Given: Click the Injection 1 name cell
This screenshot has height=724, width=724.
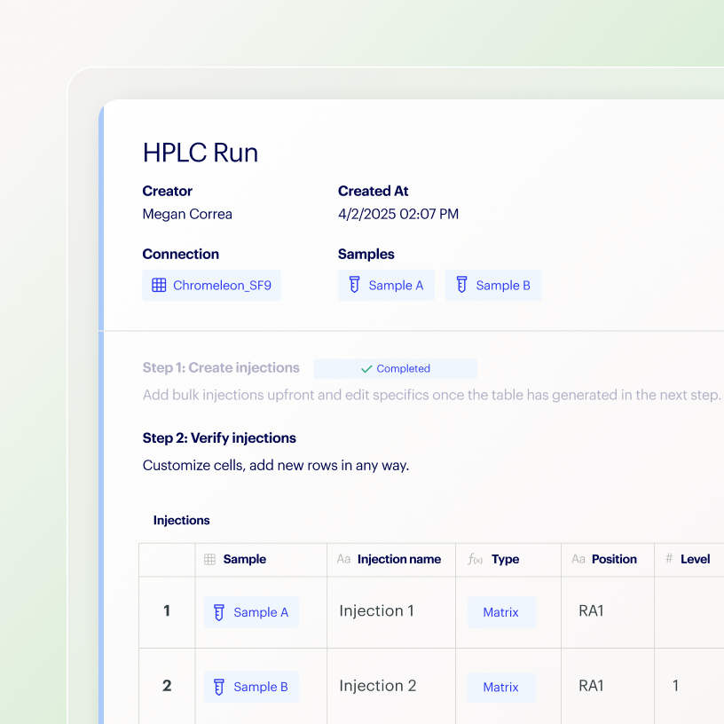Looking at the screenshot, I should click(391, 612).
